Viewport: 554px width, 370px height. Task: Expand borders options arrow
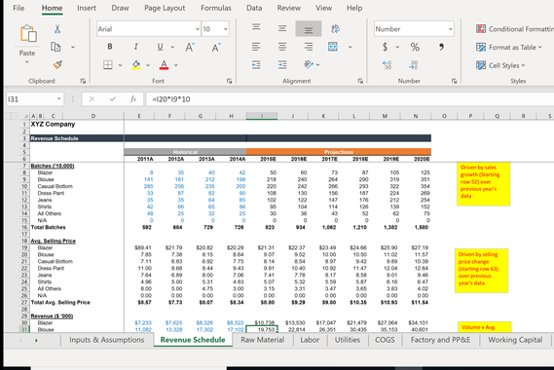tap(120, 65)
